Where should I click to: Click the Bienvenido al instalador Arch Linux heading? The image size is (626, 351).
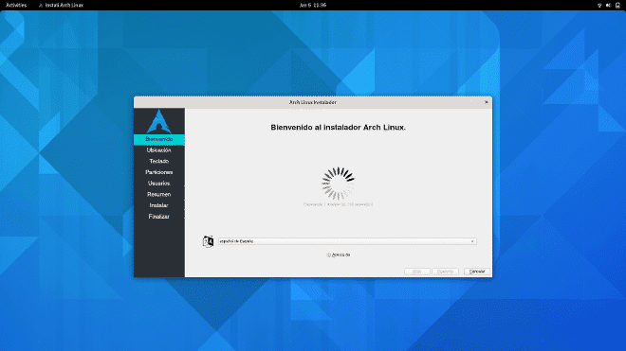[x=339, y=128]
